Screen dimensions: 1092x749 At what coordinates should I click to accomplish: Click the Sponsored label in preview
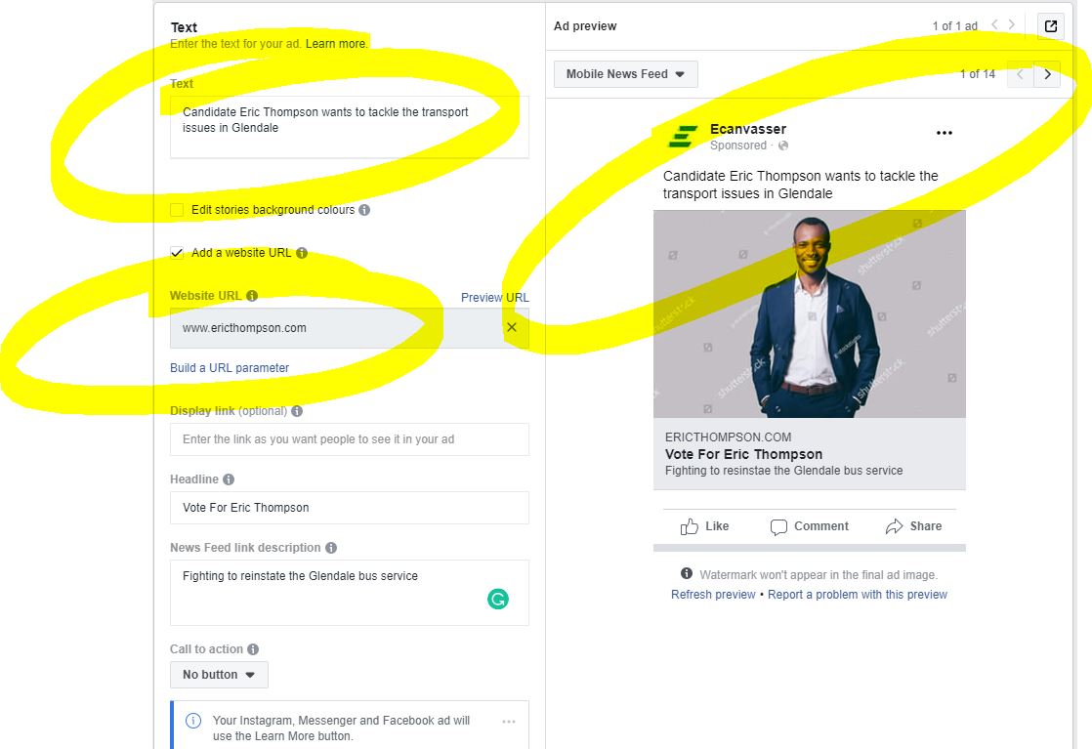pos(738,146)
